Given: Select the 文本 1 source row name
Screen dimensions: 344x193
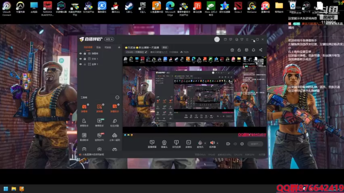Looking at the screenshot, I should pyautogui.click(x=95, y=59).
